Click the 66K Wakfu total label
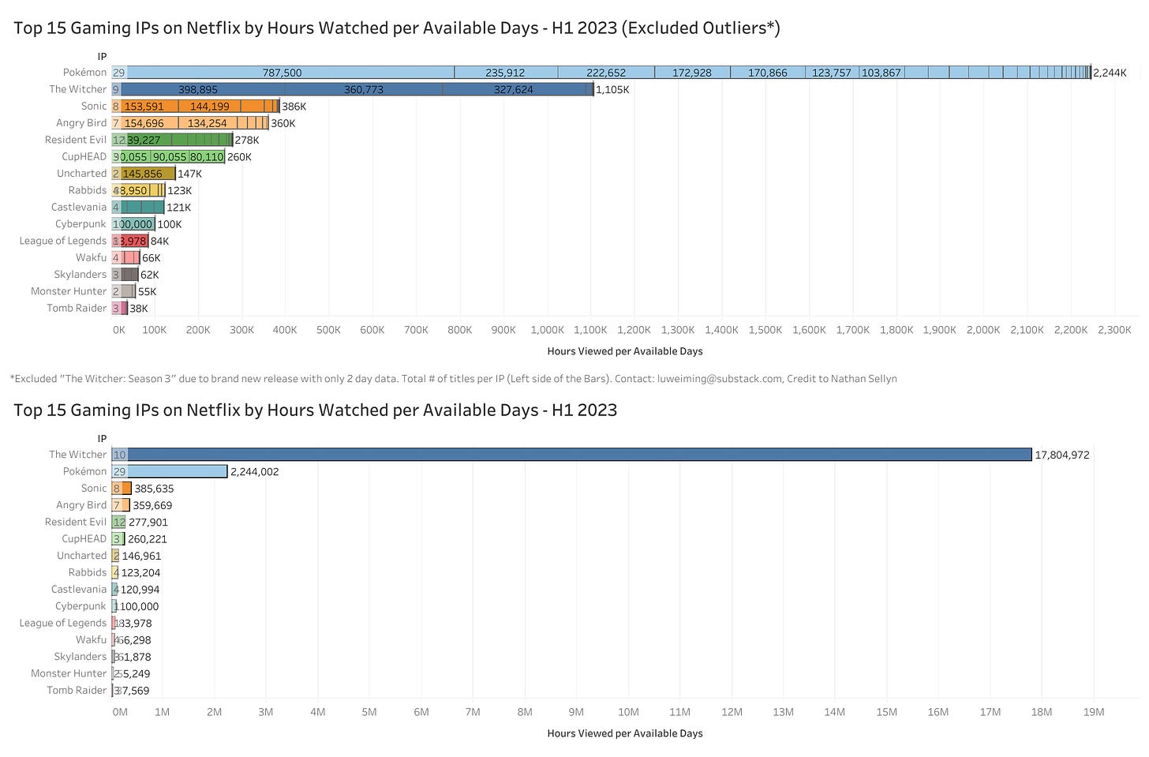 click(x=152, y=258)
